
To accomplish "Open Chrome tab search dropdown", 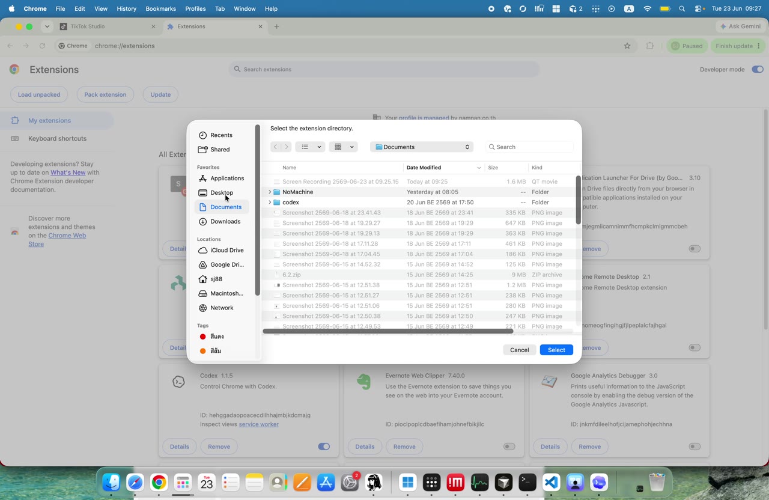I will coord(47,26).
